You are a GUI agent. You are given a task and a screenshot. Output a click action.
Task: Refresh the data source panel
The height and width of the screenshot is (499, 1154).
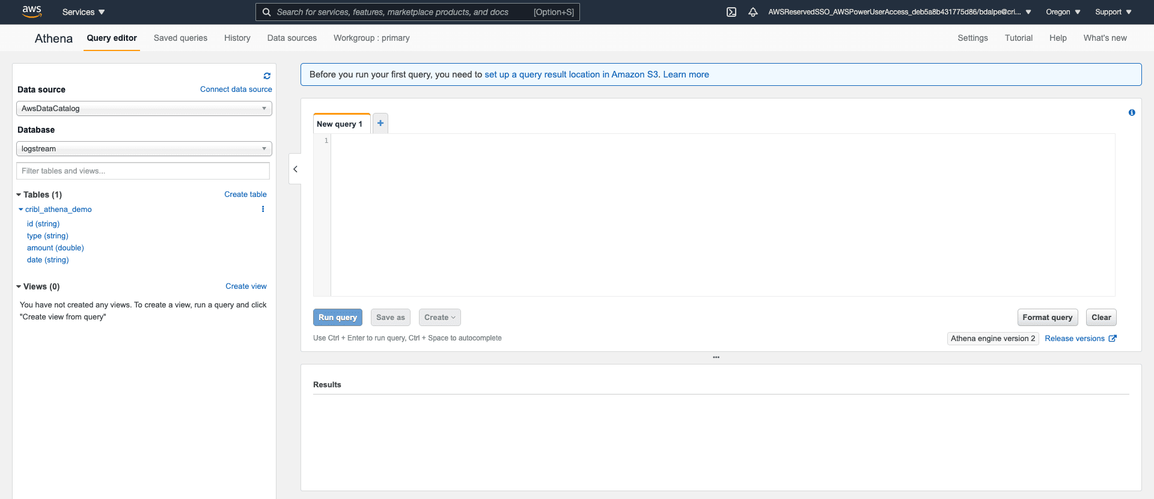267,76
